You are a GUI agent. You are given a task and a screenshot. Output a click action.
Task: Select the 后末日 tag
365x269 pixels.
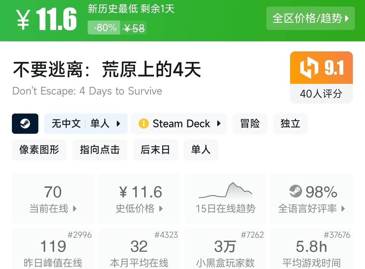(x=155, y=150)
